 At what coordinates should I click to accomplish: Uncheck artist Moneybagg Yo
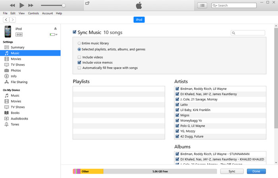[177, 120]
